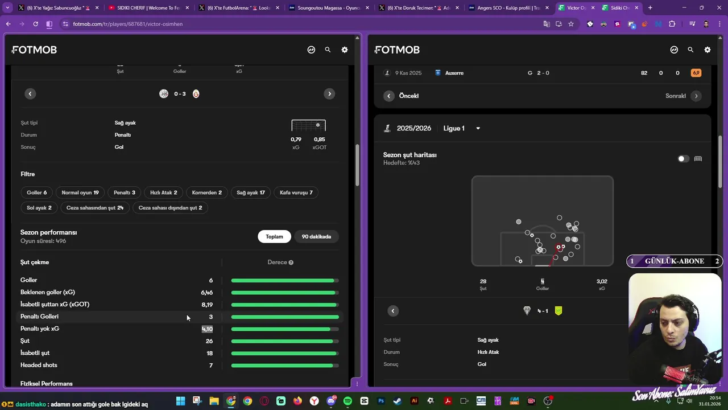Toggle Ceza sahası dışından şut 2 filter
The image size is (728, 410).
(x=170, y=208)
